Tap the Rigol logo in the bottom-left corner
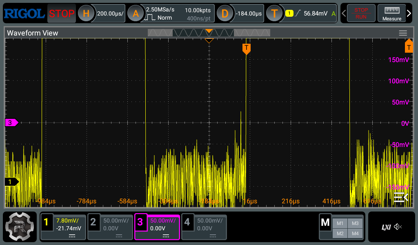418x245 pixels. pyautogui.click(x=20, y=227)
